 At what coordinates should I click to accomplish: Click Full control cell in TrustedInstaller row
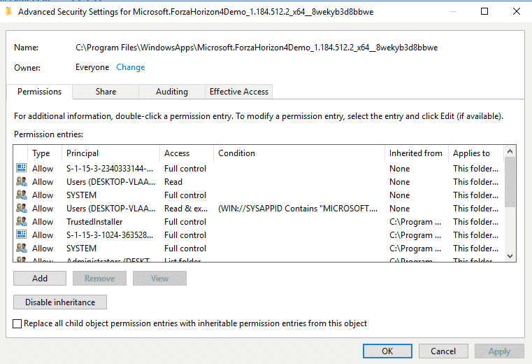coord(185,222)
